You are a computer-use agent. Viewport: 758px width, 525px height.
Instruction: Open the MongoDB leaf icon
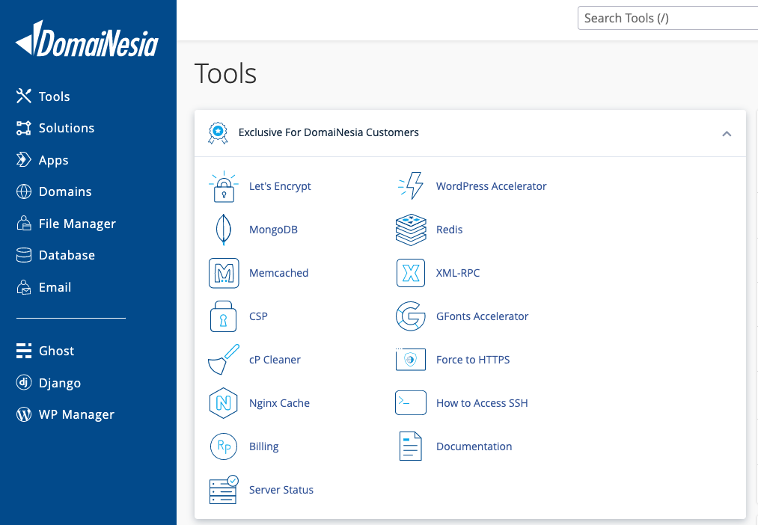(x=223, y=230)
